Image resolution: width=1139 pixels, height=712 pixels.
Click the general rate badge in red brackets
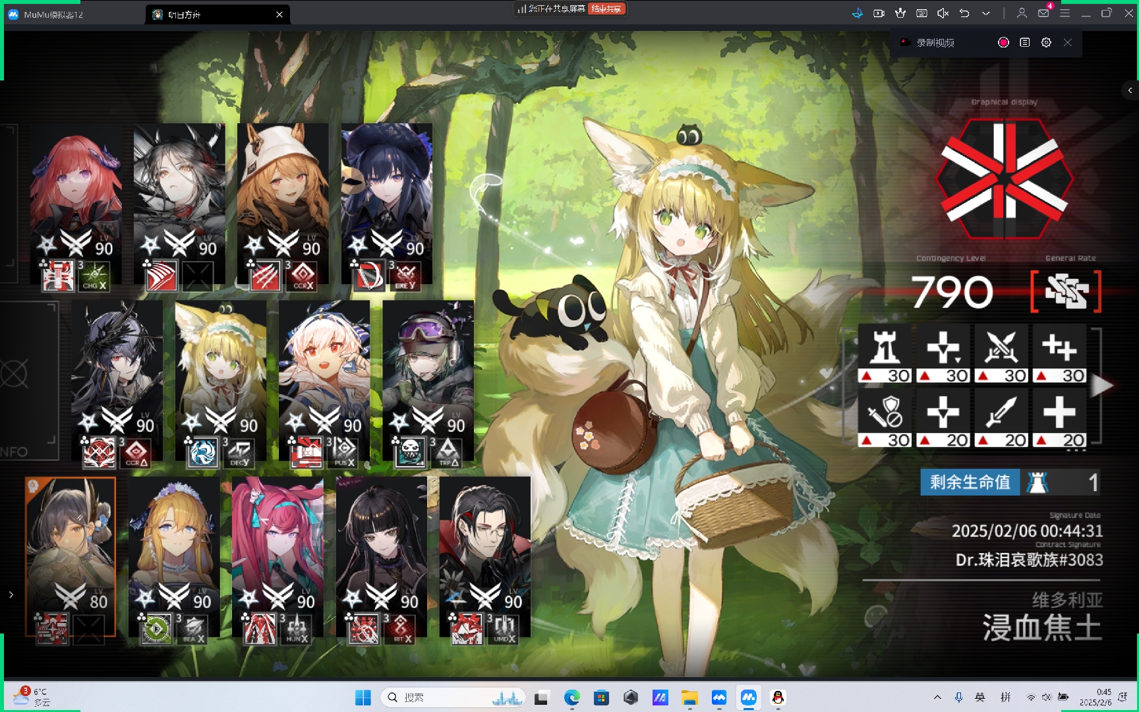[1066, 291]
